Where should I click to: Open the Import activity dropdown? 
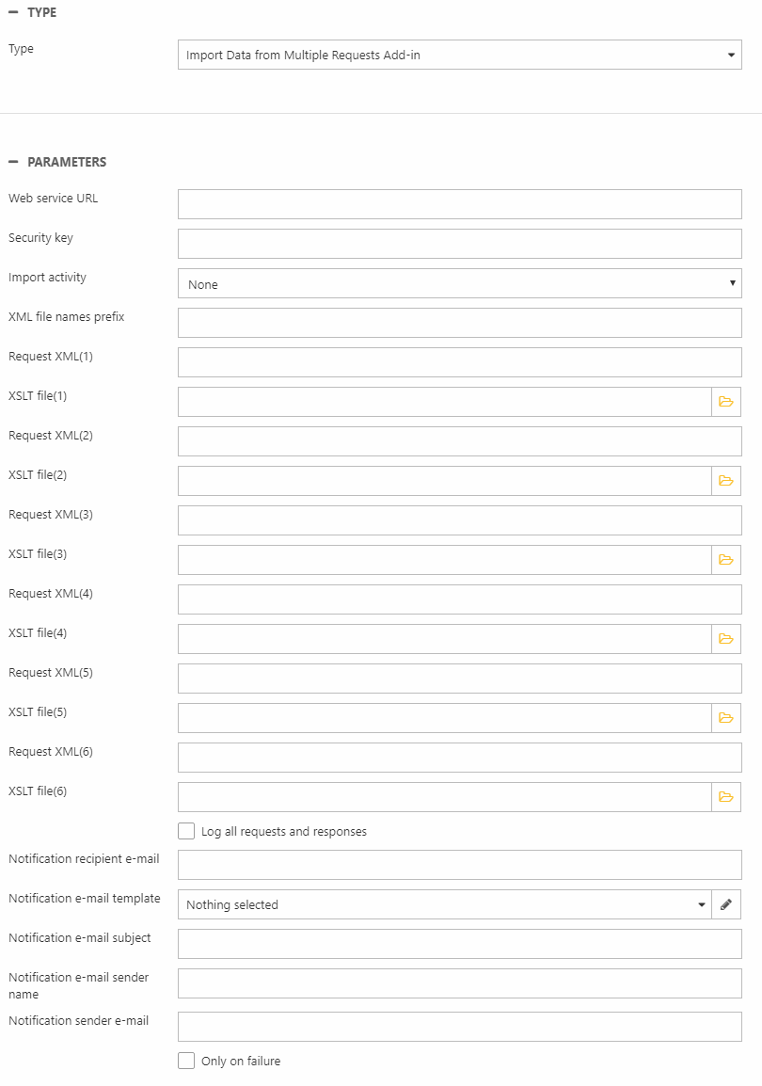click(x=459, y=283)
